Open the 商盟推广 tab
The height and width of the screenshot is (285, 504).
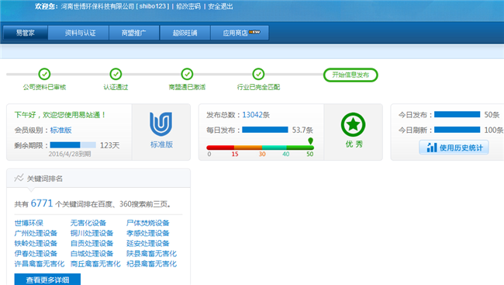(x=134, y=33)
